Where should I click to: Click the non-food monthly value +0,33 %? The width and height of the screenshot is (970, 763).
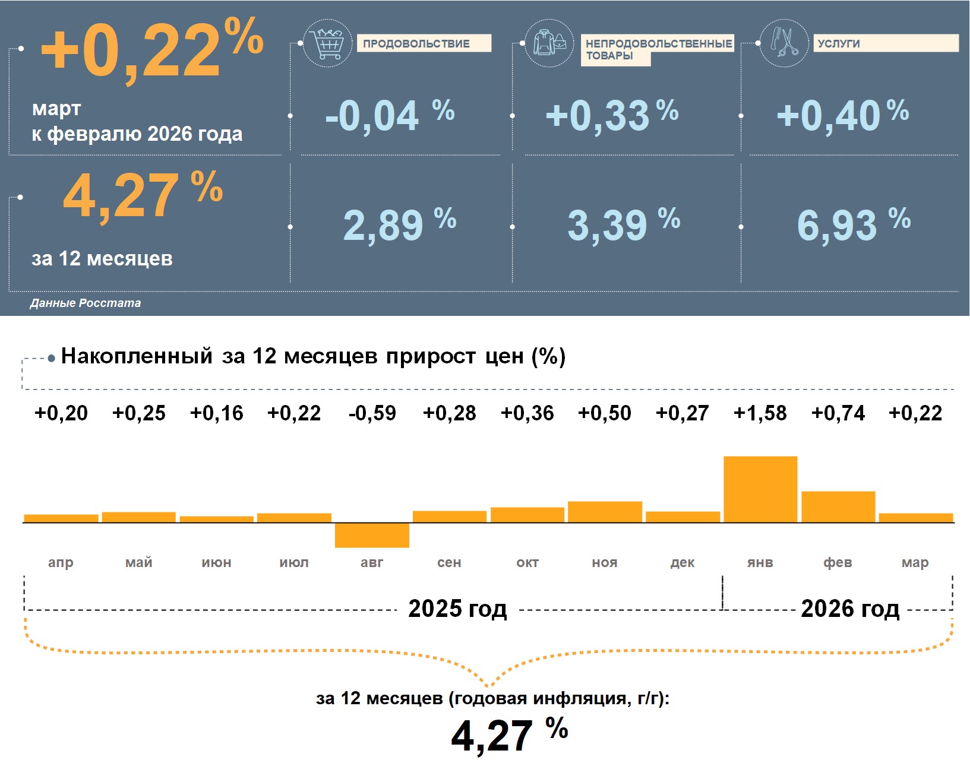[x=612, y=115]
